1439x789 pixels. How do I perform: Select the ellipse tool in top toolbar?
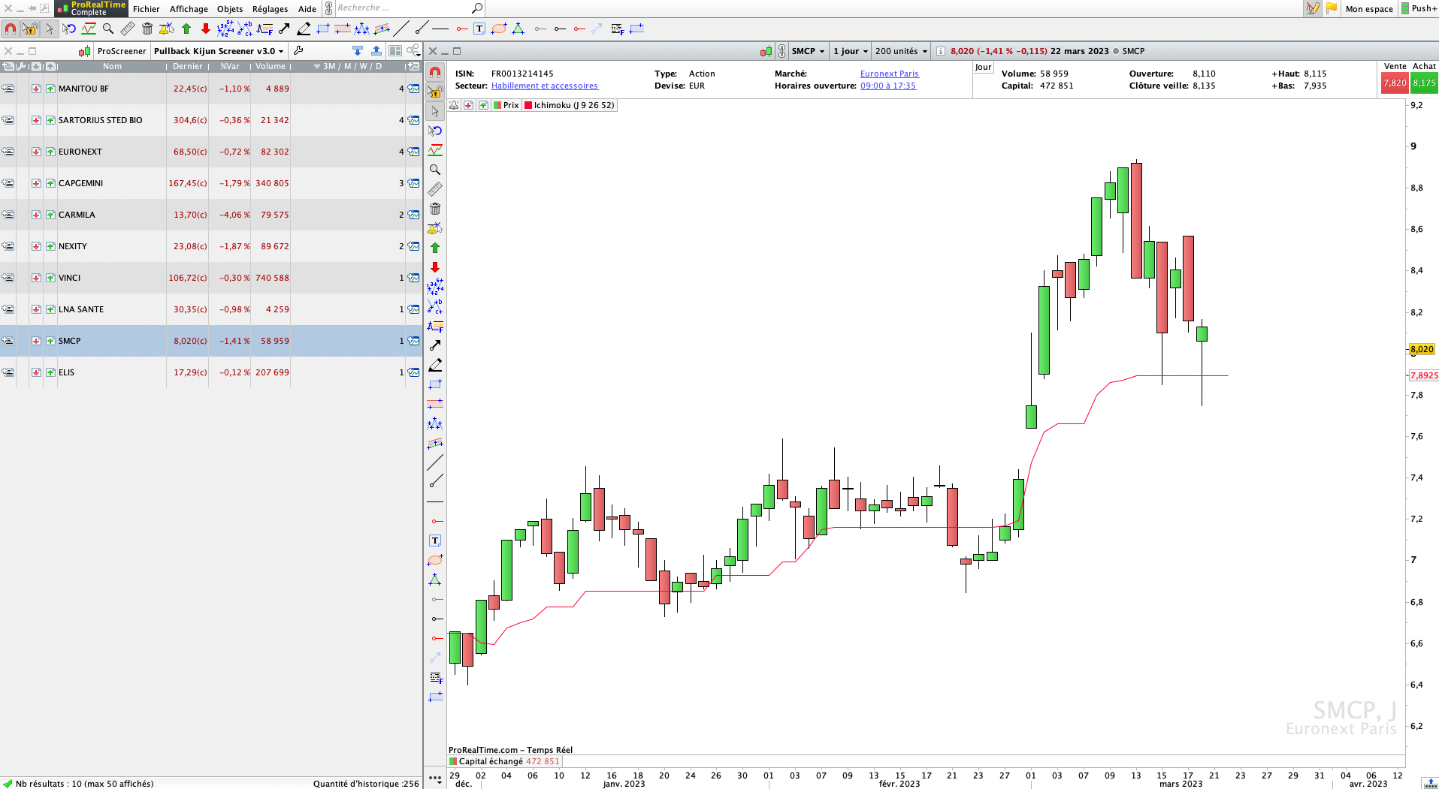point(499,29)
